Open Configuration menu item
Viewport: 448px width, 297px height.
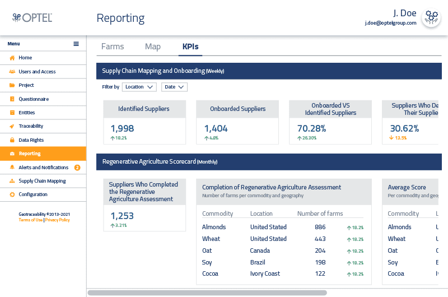click(x=43, y=194)
